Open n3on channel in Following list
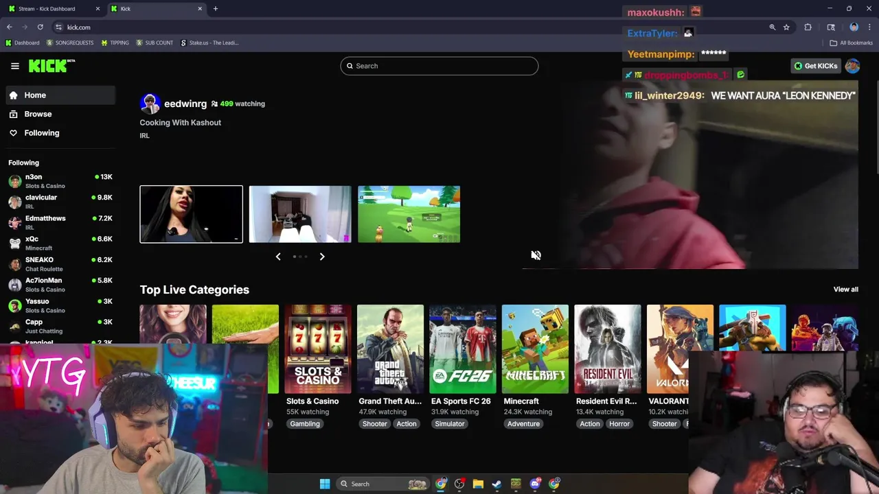The height and width of the screenshot is (494, 879). tap(60, 181)
